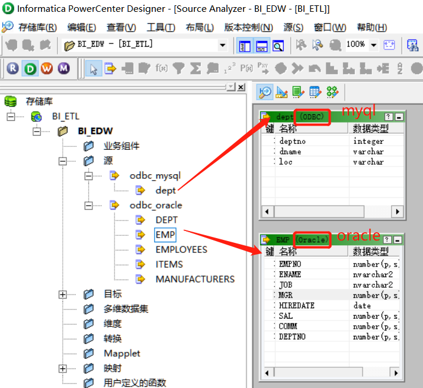Collapse the BI_ETL repository node

11,117
